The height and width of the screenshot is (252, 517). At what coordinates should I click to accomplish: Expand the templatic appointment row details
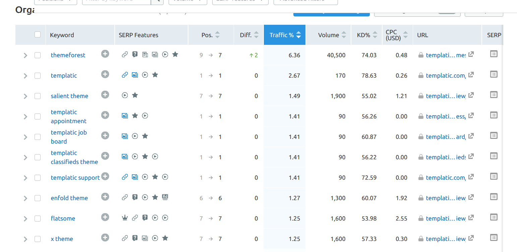point(25,117)
